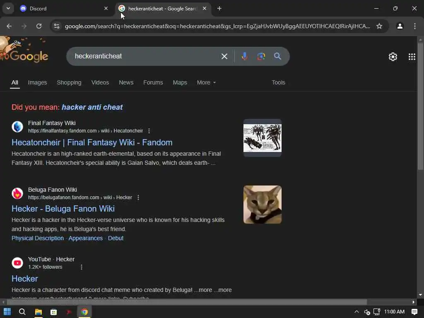The height and width of the screenshot is (318, 424).
Task: Open the Google apps grid
Action: [x=412, y=56]
